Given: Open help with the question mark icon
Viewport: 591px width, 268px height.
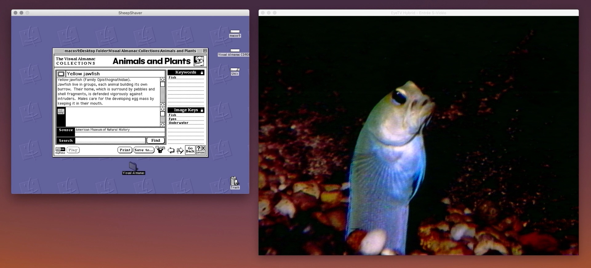Looking at the screenshot, I should point(199,148).
